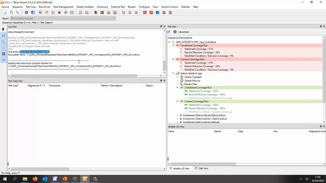The image size is (326, 183).
Task: Click the new blank document toolbar icon
Action: 5,12
